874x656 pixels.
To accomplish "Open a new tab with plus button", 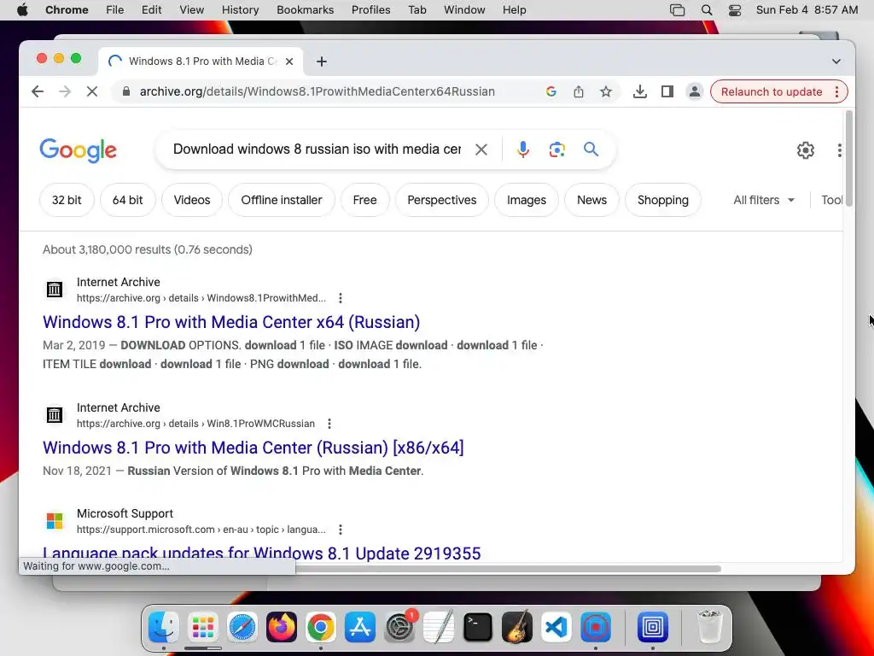I will [322, 61].
